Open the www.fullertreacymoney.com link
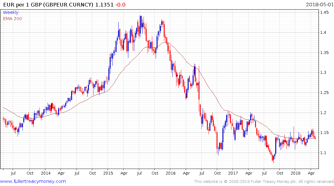Screen dimensions: 334x186 [x=33, y=181]
